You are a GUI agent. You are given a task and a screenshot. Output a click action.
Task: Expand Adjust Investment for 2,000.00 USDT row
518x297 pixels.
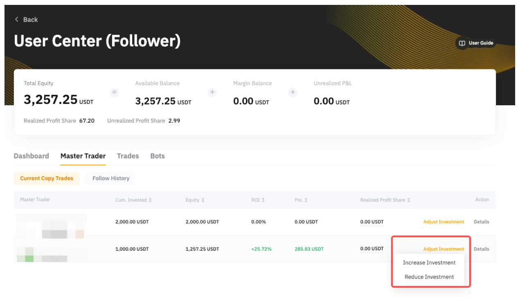click(444, 222)
